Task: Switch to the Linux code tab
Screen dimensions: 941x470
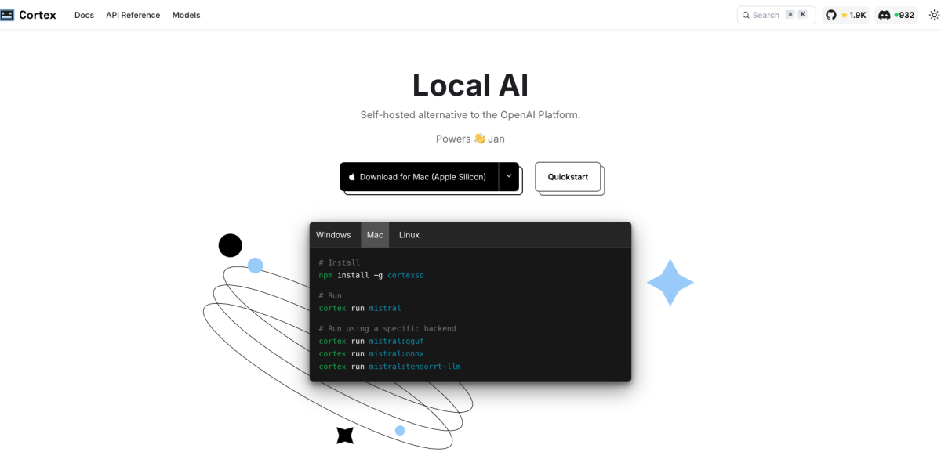Action: 409,235
